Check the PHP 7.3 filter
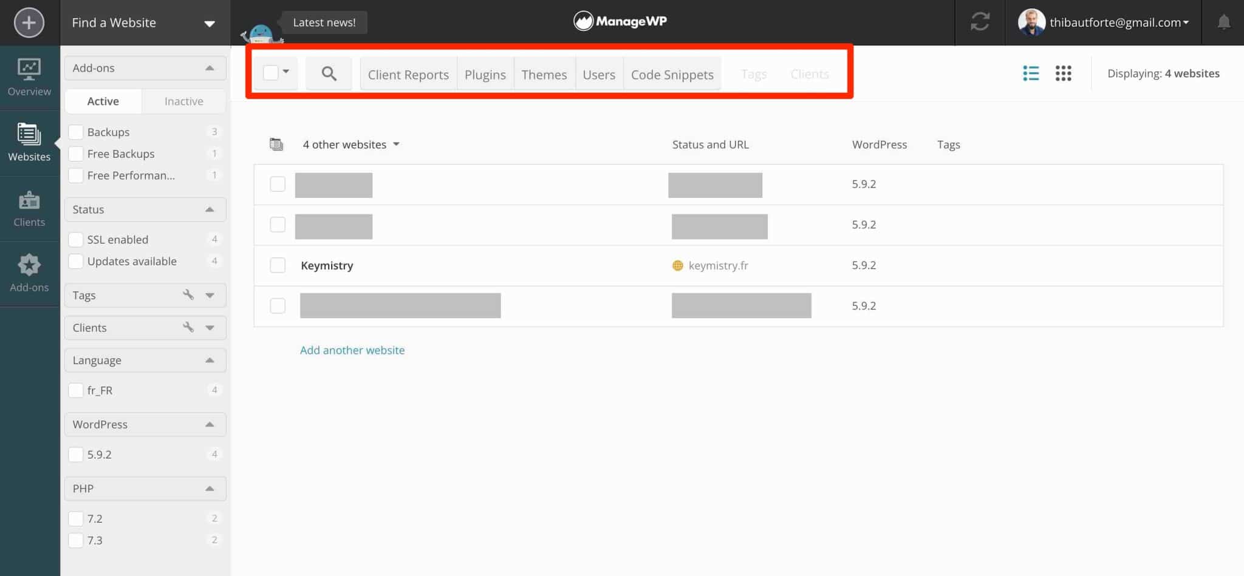The width and height of the screenshot is (1244, 576). pos(76,540)
